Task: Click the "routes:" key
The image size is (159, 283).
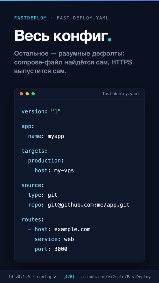Action: tap(33, 220)
